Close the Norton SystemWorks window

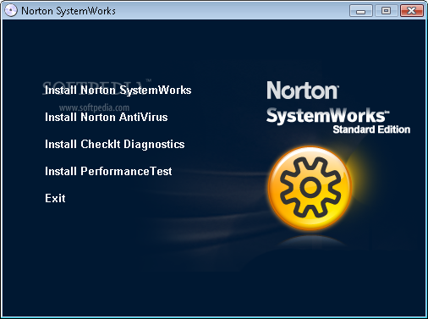point(412,11)
